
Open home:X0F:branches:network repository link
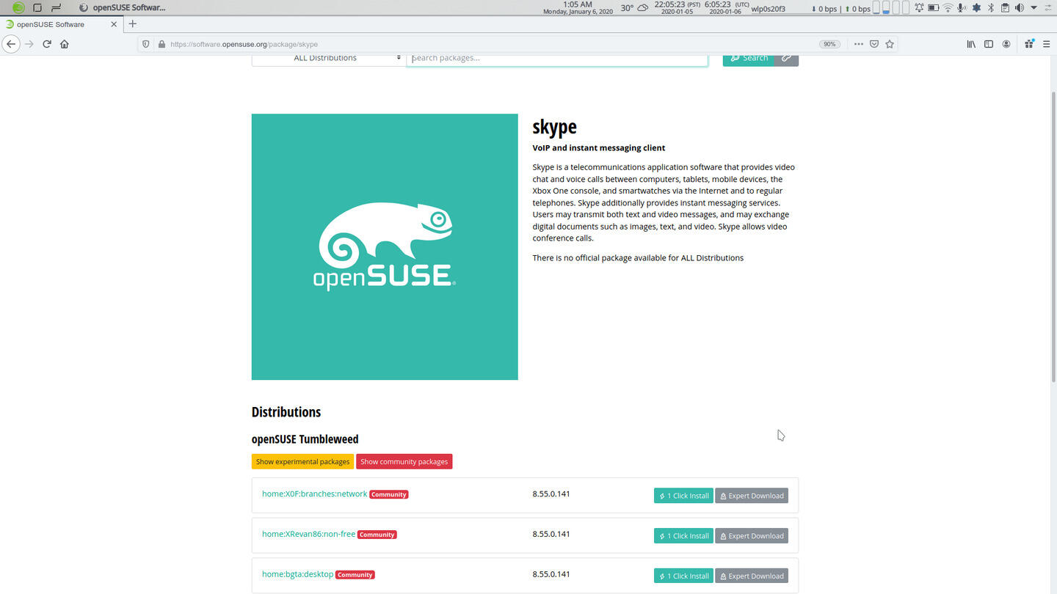[x=314, y=494]
